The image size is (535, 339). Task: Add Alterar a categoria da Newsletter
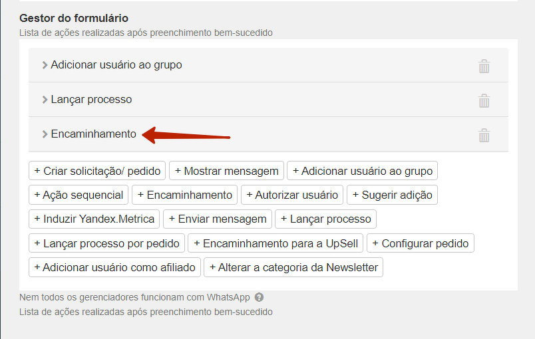(x=293, y=267)
